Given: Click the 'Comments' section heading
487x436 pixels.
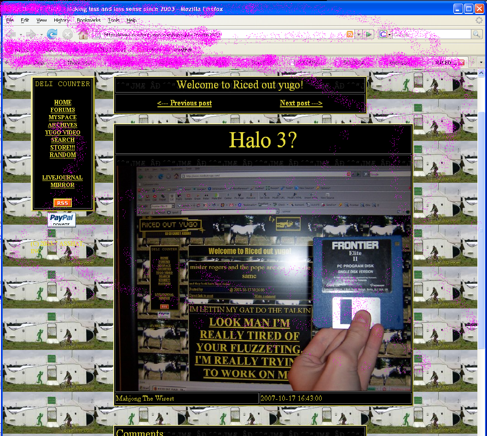Looking at the screenshot, I should 140,433.
